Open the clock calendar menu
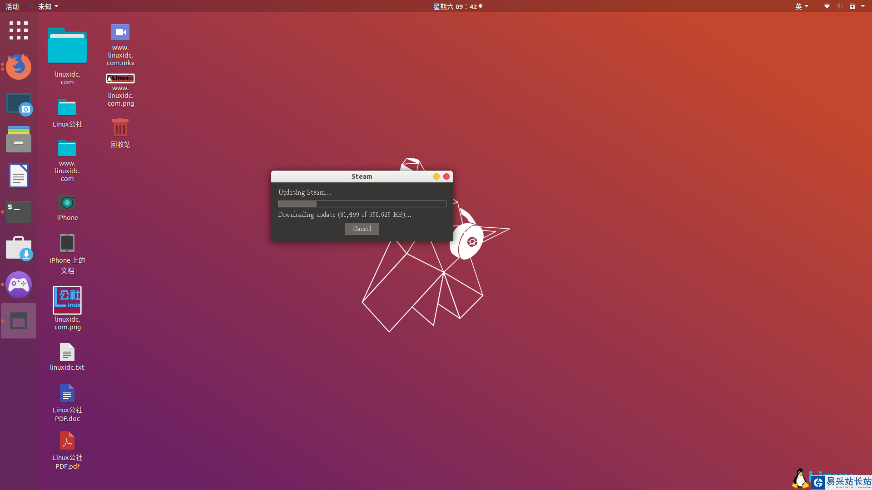The width and height of the screenshot is (872, 490). (457, 6)
